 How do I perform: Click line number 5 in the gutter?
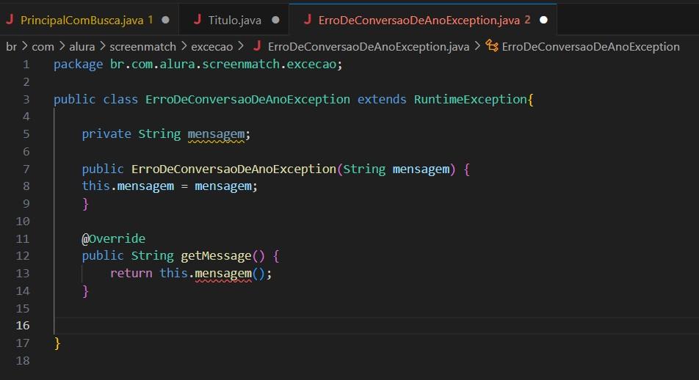[x=26, y=134]
